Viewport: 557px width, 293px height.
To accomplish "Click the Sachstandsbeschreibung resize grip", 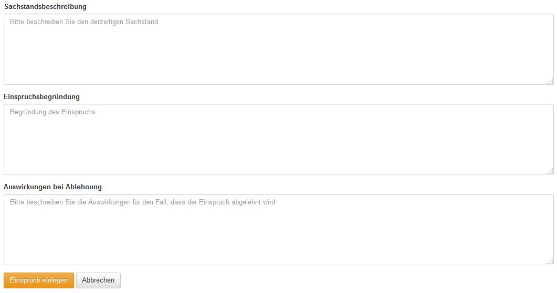I will click(x=550, y=81).
